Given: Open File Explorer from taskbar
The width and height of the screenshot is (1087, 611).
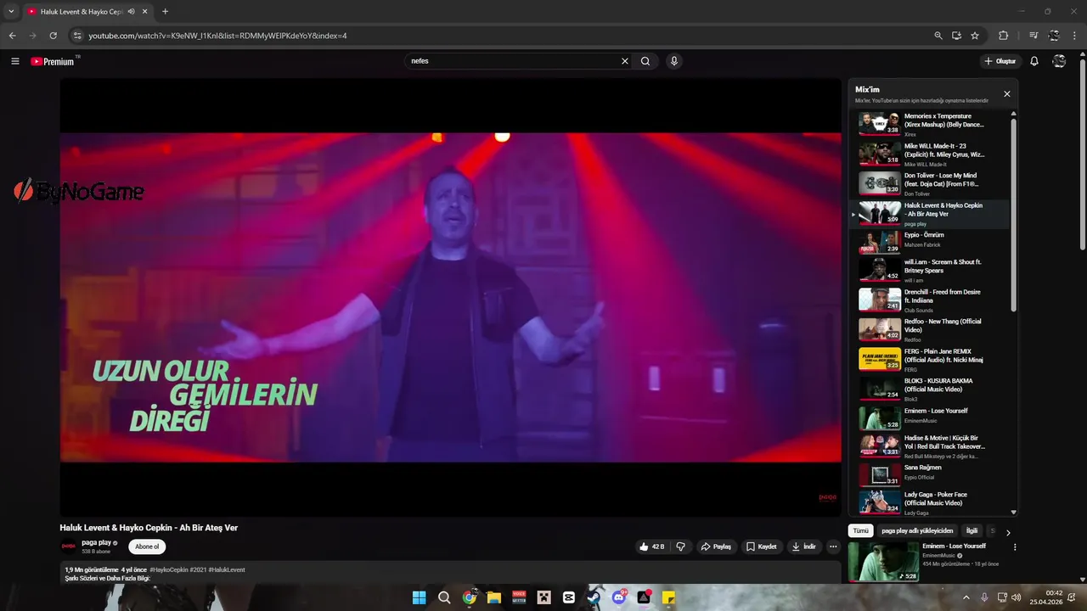Looking at the screenshot, I should [x=494, y=597].
